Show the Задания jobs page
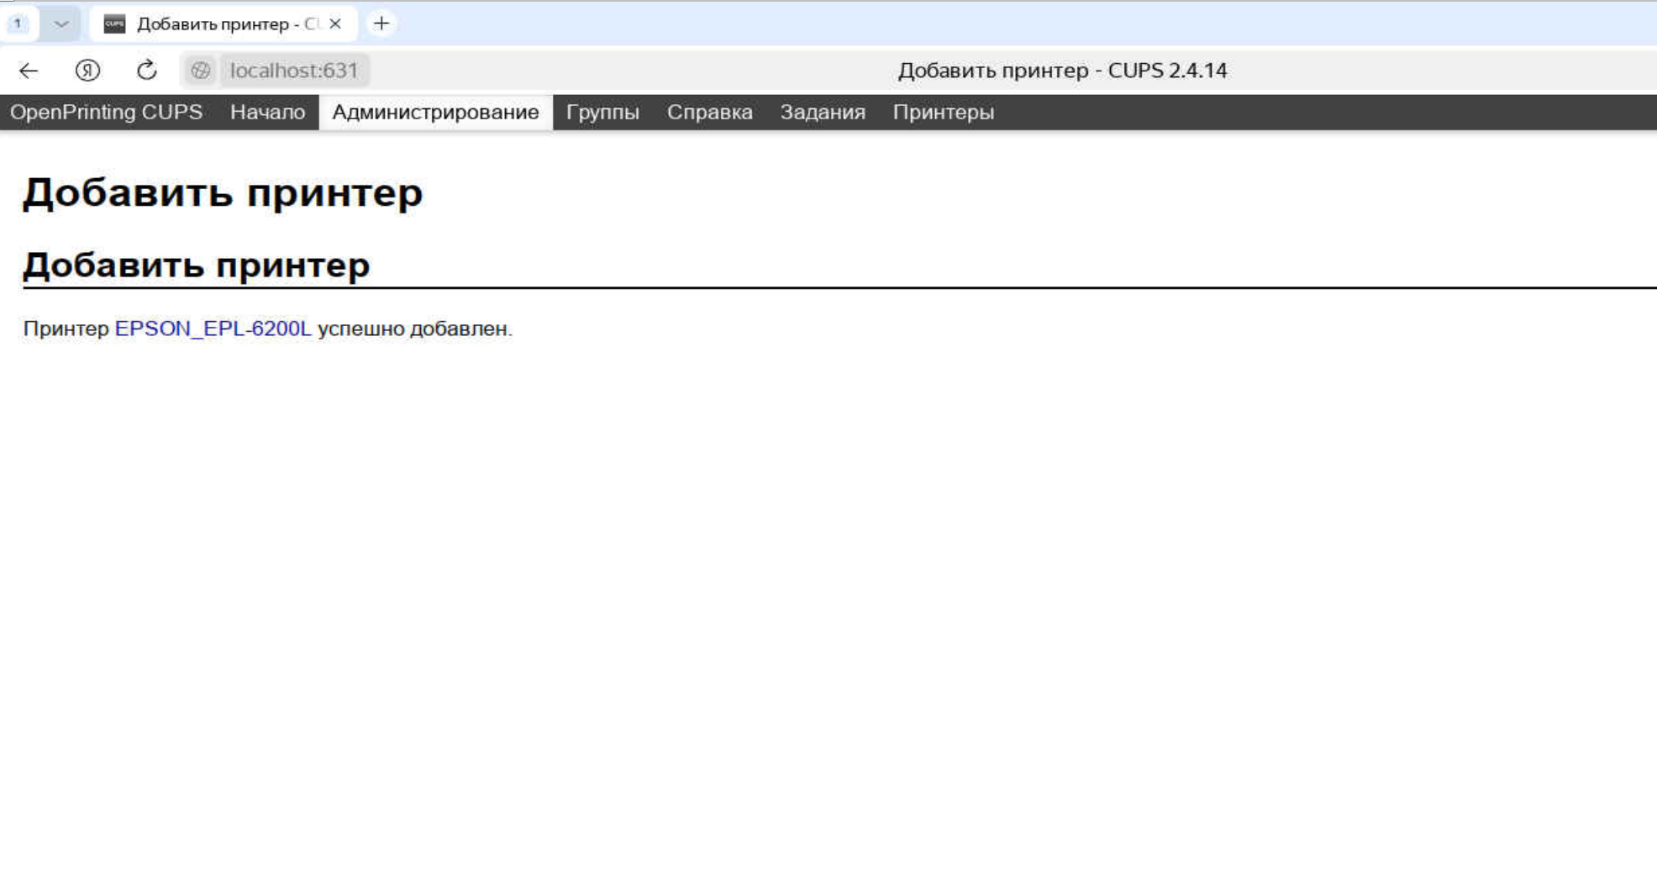This screenshot has width=1657, height=894. pos(822,113)
